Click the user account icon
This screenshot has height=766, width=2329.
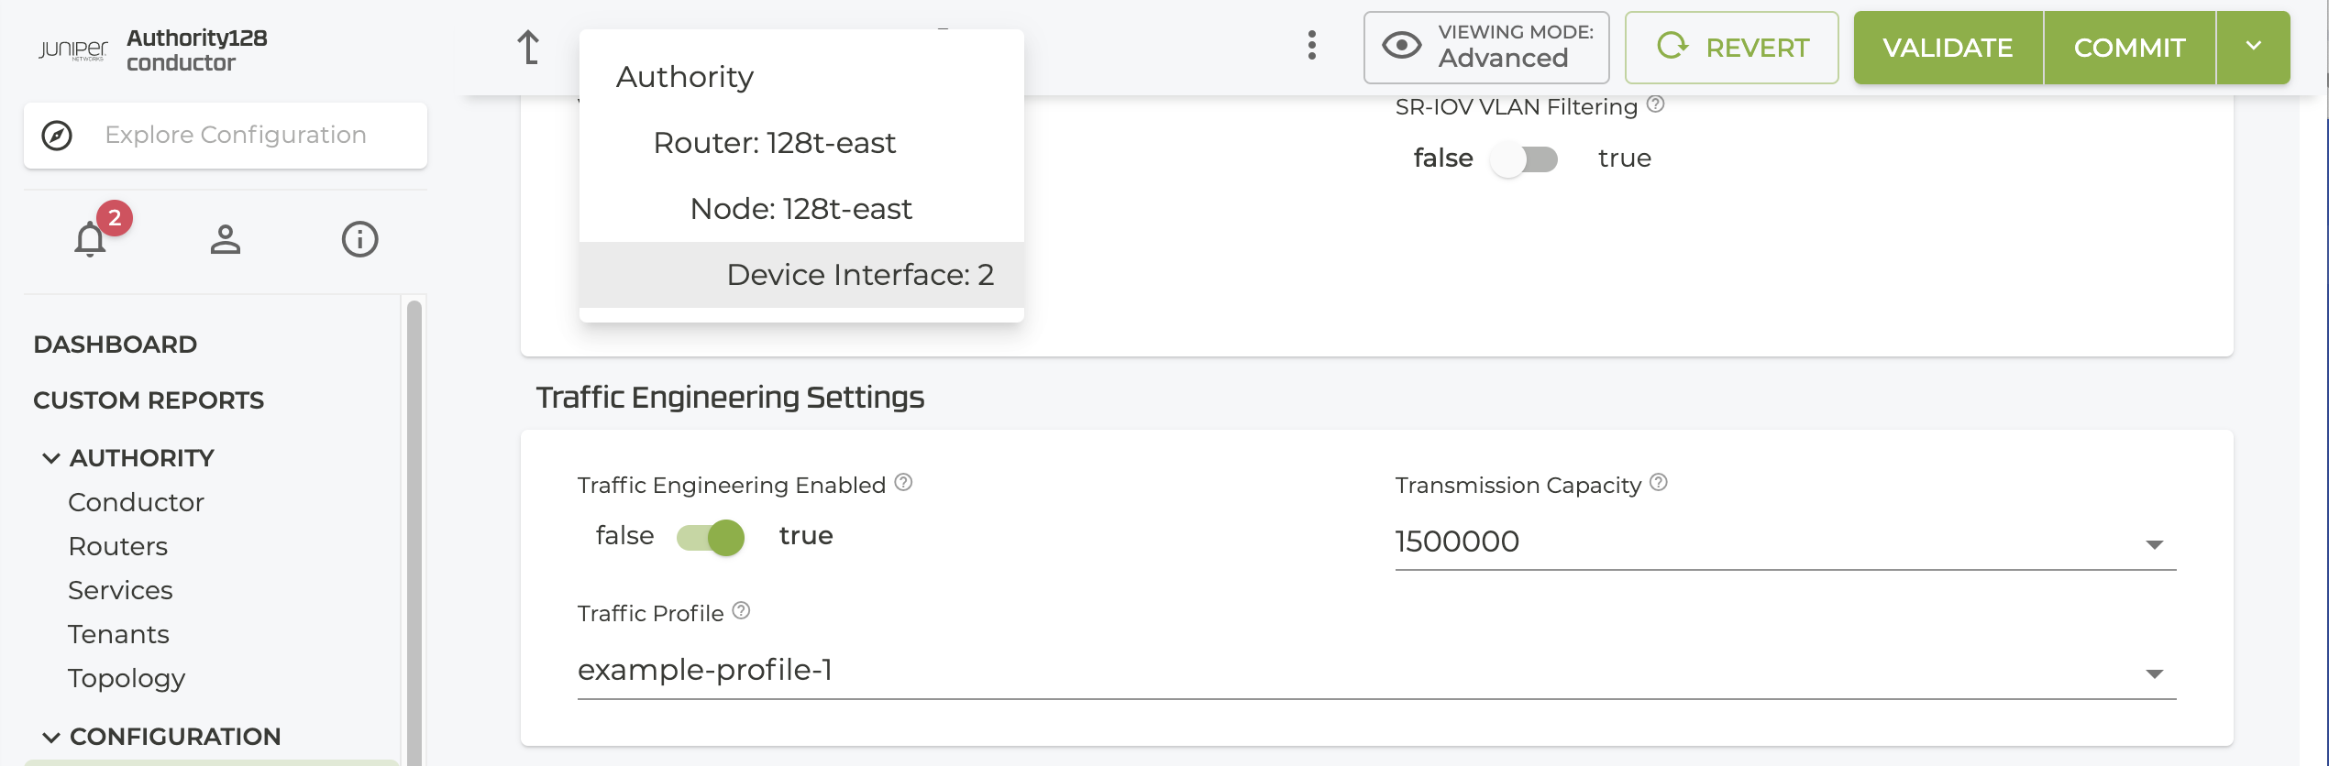(225, 239)
